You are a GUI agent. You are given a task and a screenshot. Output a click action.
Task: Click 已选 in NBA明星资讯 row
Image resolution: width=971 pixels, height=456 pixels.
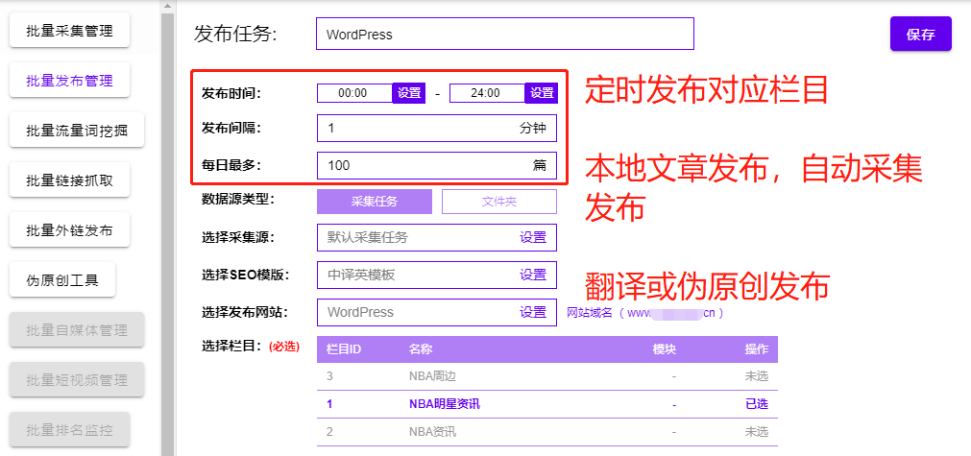point(756,404)
